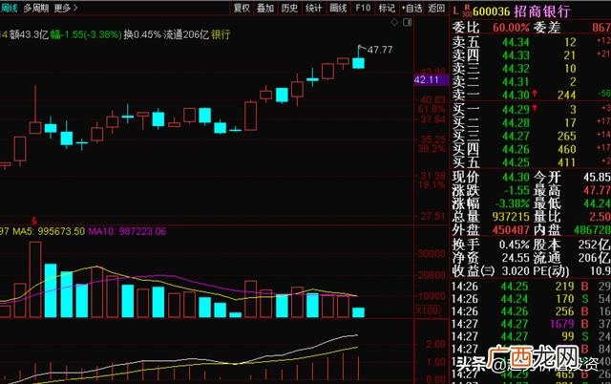611x384 pixels.
Task: Click the 现价 value 44.30
Action: (x=516, y=178)
